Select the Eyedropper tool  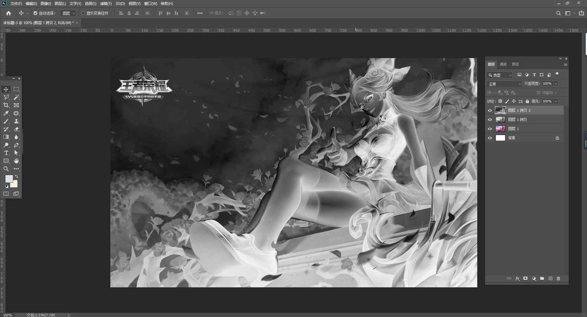coord(6,113)
